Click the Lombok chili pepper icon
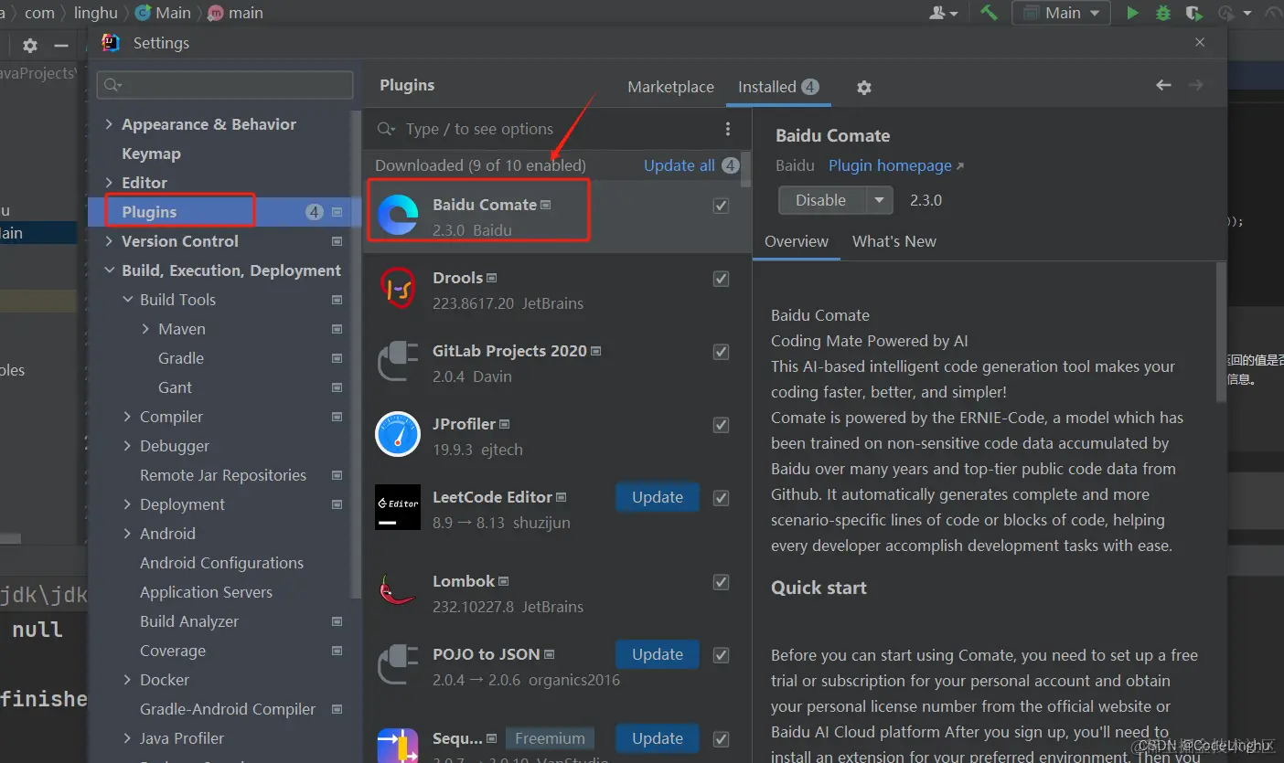This screenshot has width=1284, height=763. 398,588
